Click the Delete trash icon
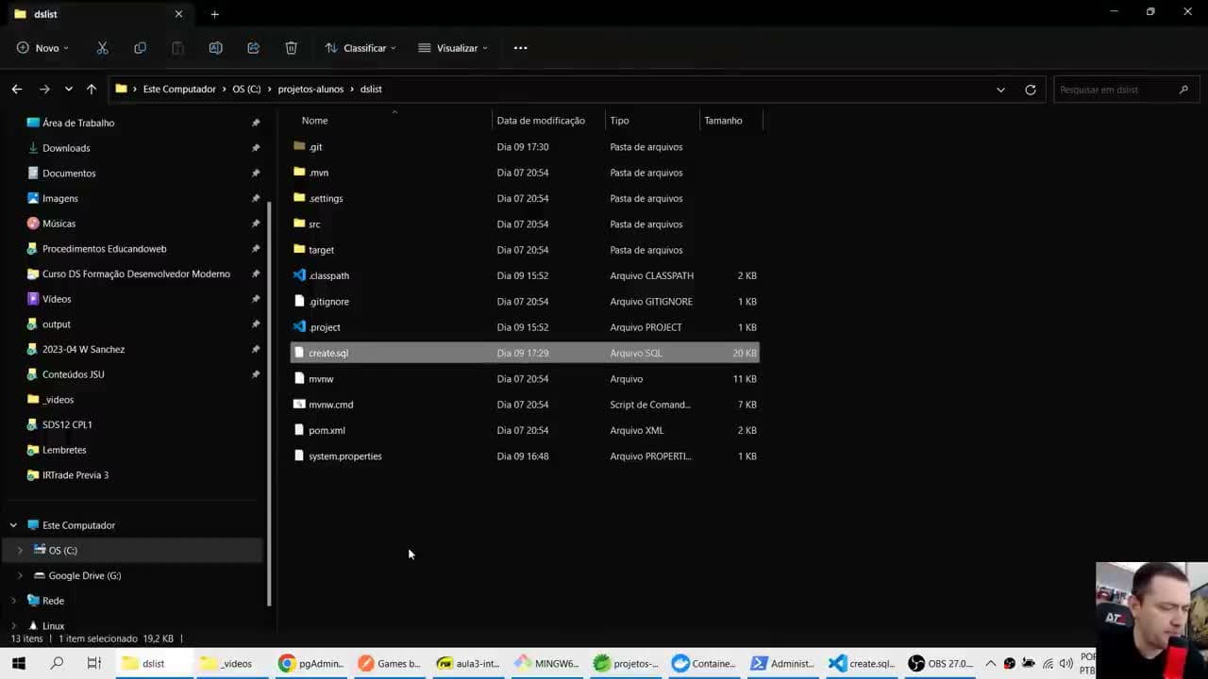1208x679 pixels. click(x=291, y=48)
